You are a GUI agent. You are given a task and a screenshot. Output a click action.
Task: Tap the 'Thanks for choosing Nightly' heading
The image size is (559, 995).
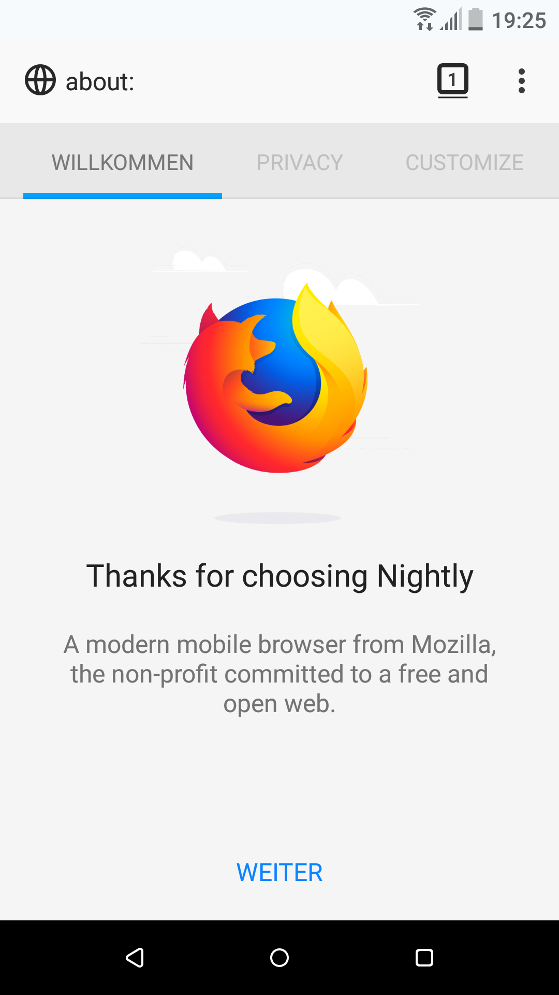279,576
